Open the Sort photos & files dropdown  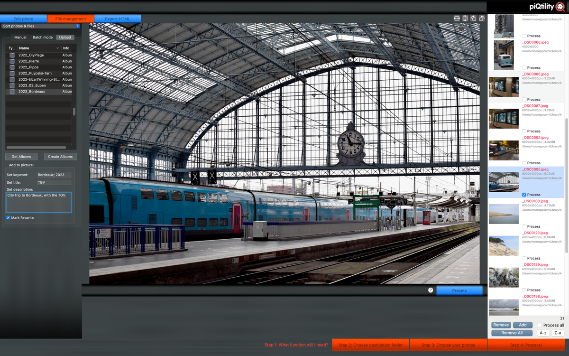point(41,26)
